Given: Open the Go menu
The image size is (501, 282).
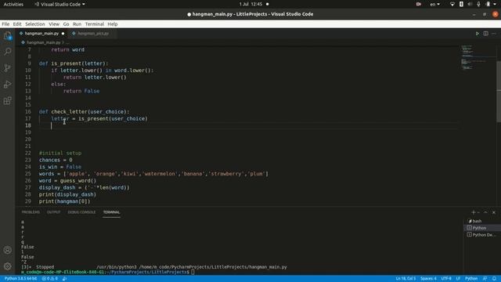Looking at the screenshot, I should 66,24.
